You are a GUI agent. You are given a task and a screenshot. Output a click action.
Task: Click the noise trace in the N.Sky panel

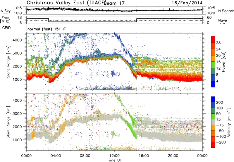click(114, 10)
